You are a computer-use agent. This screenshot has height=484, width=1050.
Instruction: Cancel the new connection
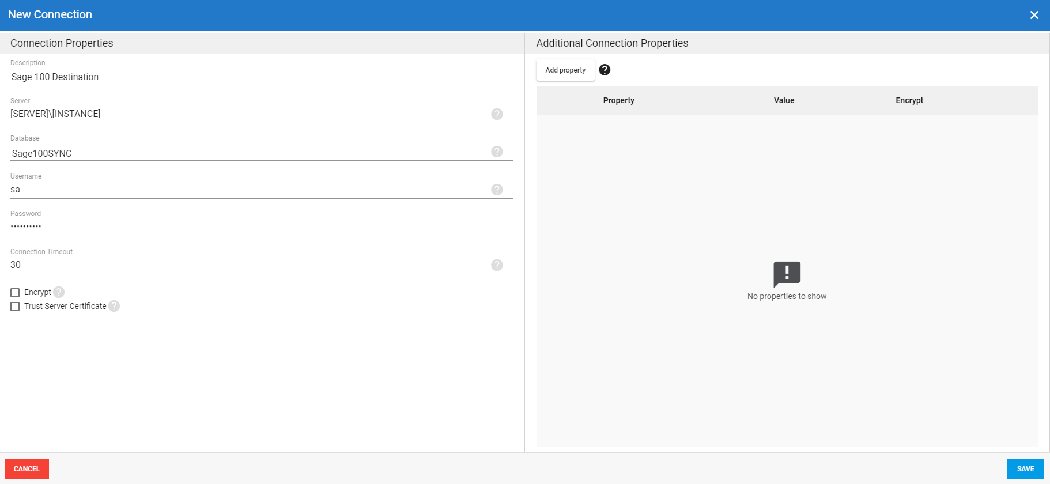27,469
